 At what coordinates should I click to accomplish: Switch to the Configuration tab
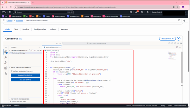(40, 29)
